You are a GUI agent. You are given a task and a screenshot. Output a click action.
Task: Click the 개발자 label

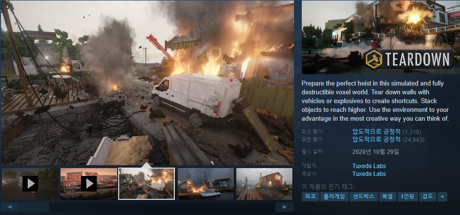click(310, 166)
